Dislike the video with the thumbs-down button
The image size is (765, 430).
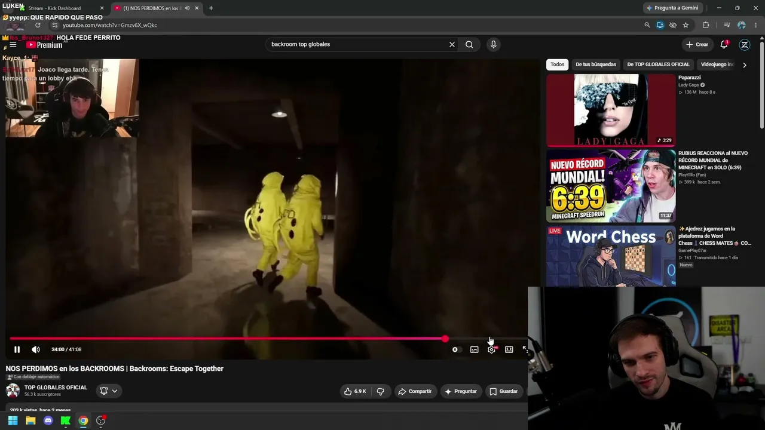pos(381,391)
